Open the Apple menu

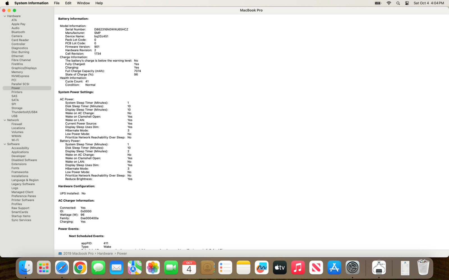(7, 3)
